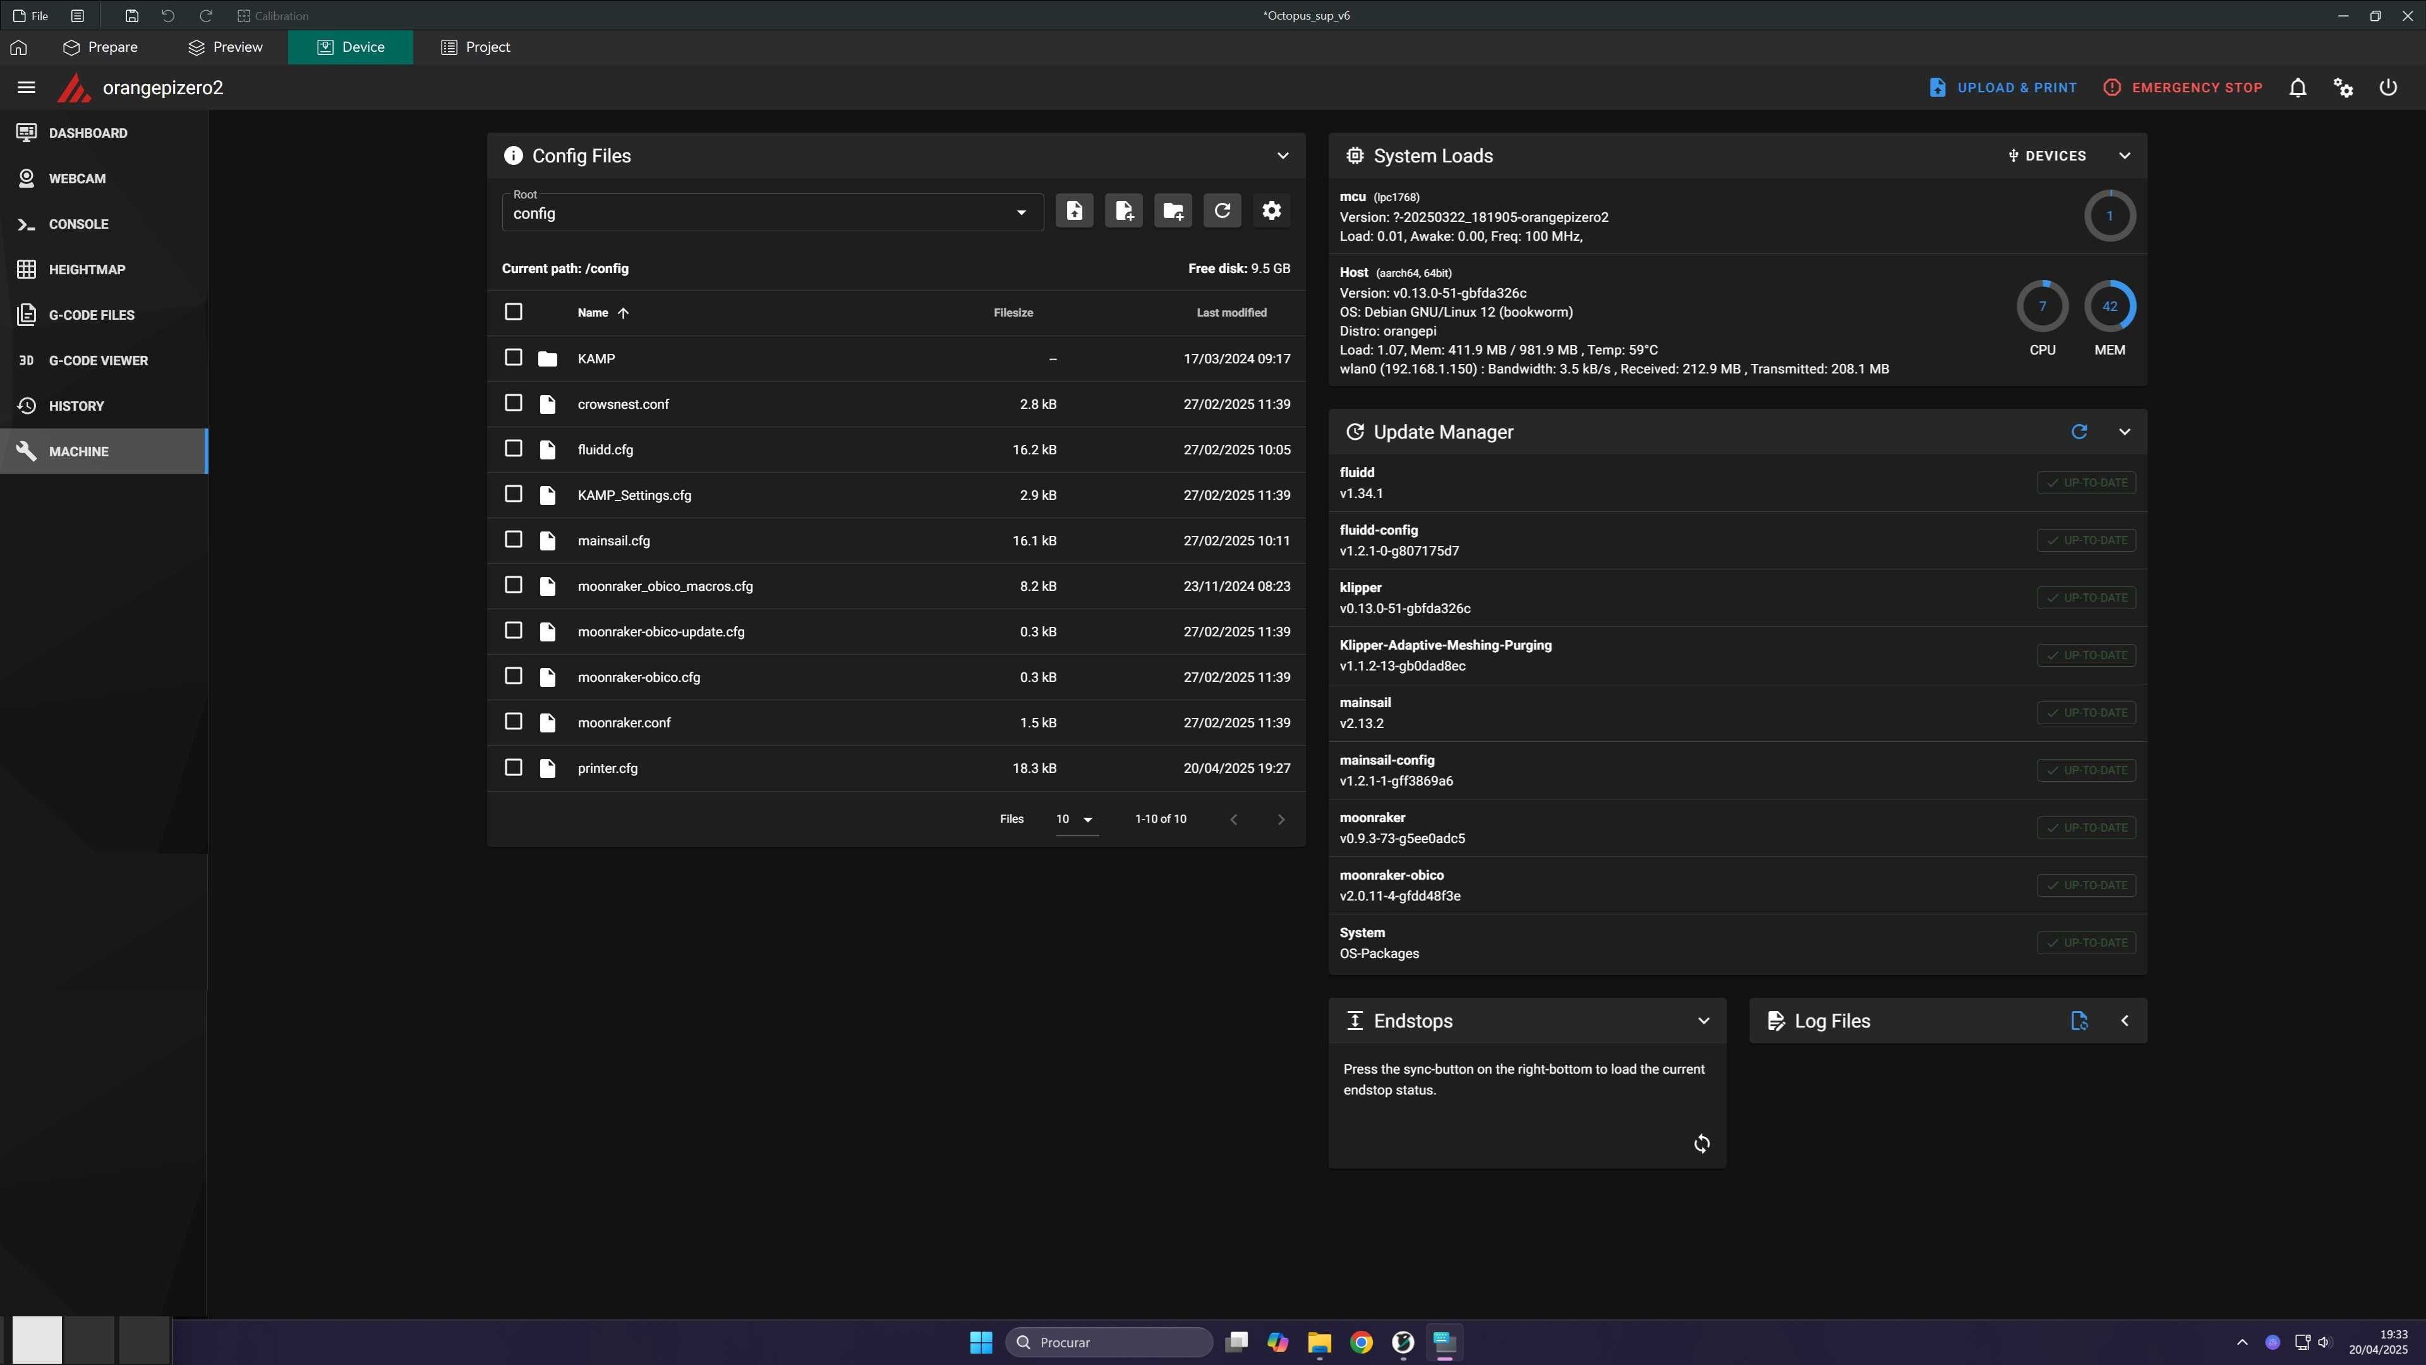
Task: Open the Heightmap page
Action: tap(104, 269)
